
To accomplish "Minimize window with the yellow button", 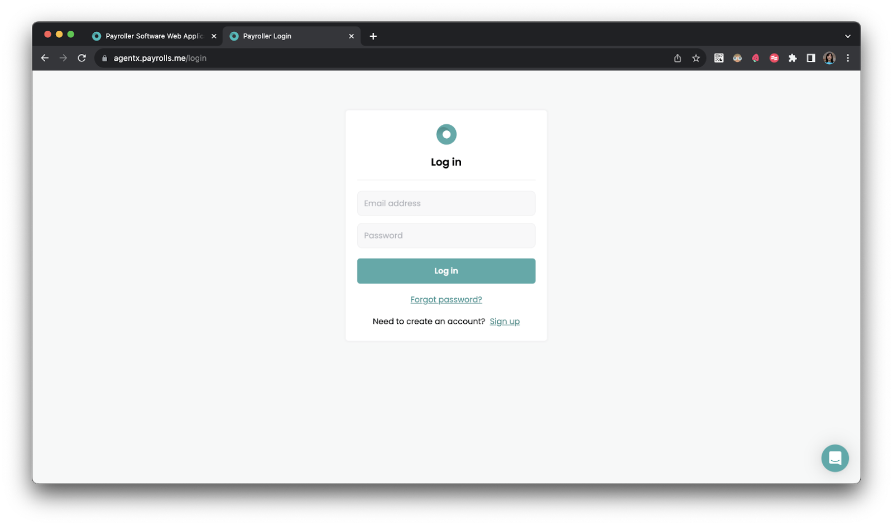I will pos(59,35).
